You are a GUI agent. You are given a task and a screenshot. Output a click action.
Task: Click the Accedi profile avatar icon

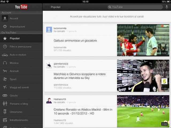point(5,18)
